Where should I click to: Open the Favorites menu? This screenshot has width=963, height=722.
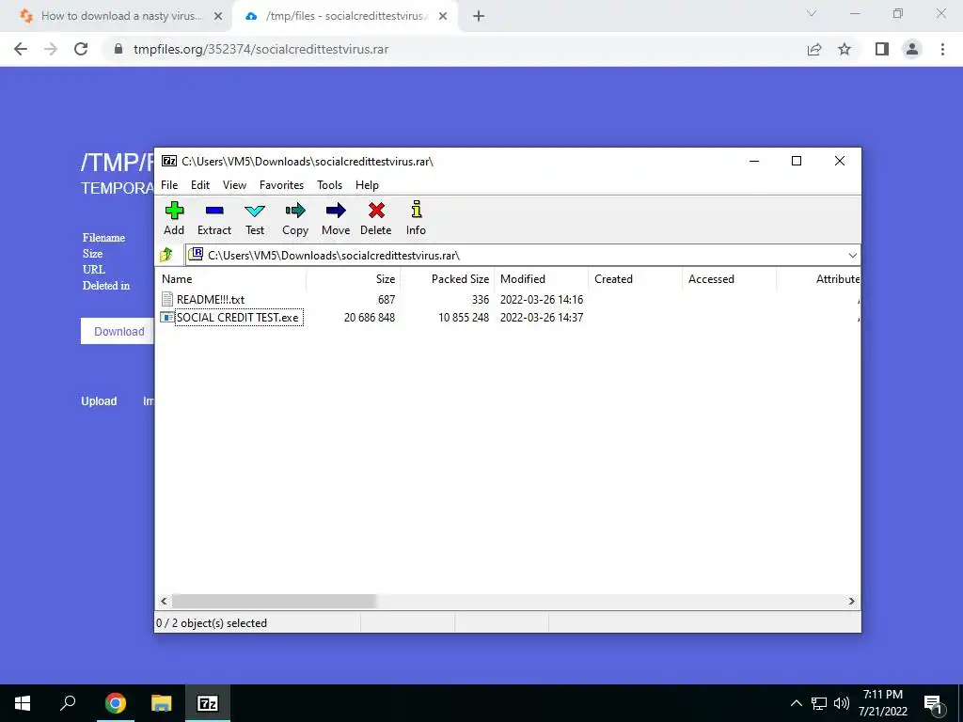[x=281, y=185]
